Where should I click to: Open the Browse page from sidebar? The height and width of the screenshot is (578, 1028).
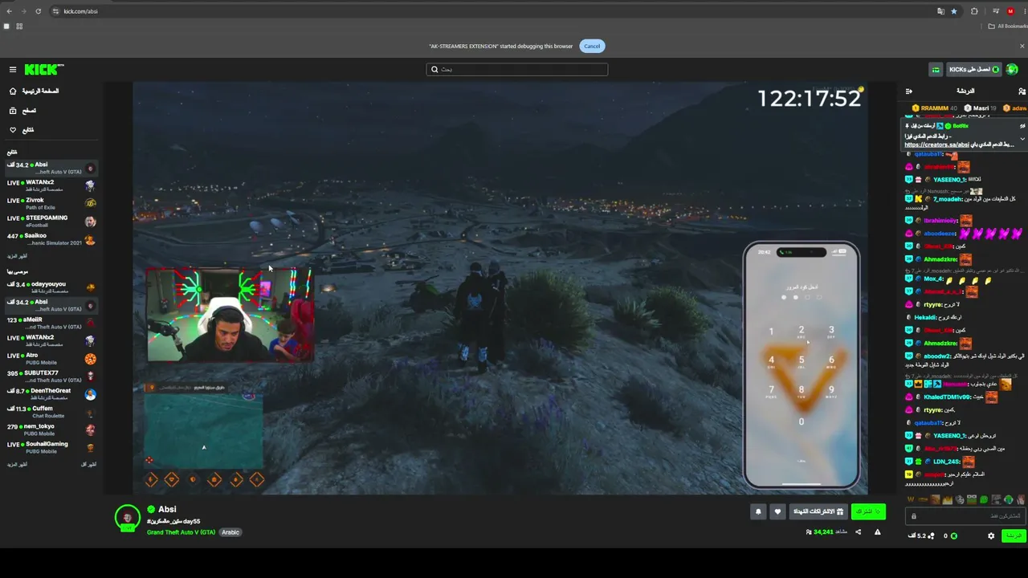coord(23,111)
